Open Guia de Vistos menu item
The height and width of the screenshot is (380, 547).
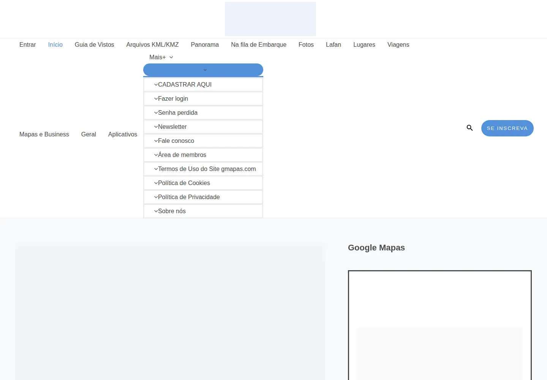[95, 45]
